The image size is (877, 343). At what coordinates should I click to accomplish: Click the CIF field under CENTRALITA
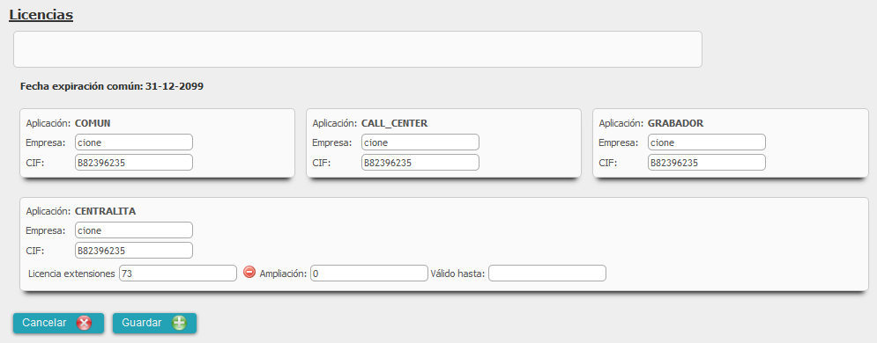[134, 251]
